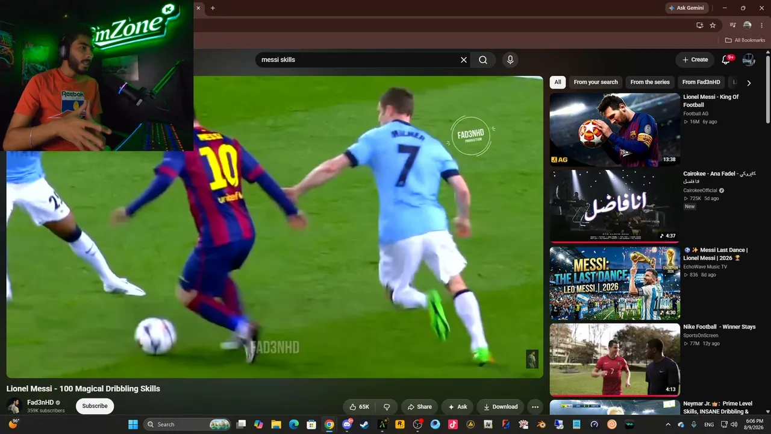Open more actions menu beside Download
The height and width of the screenshot is (434, 771).
535,407
